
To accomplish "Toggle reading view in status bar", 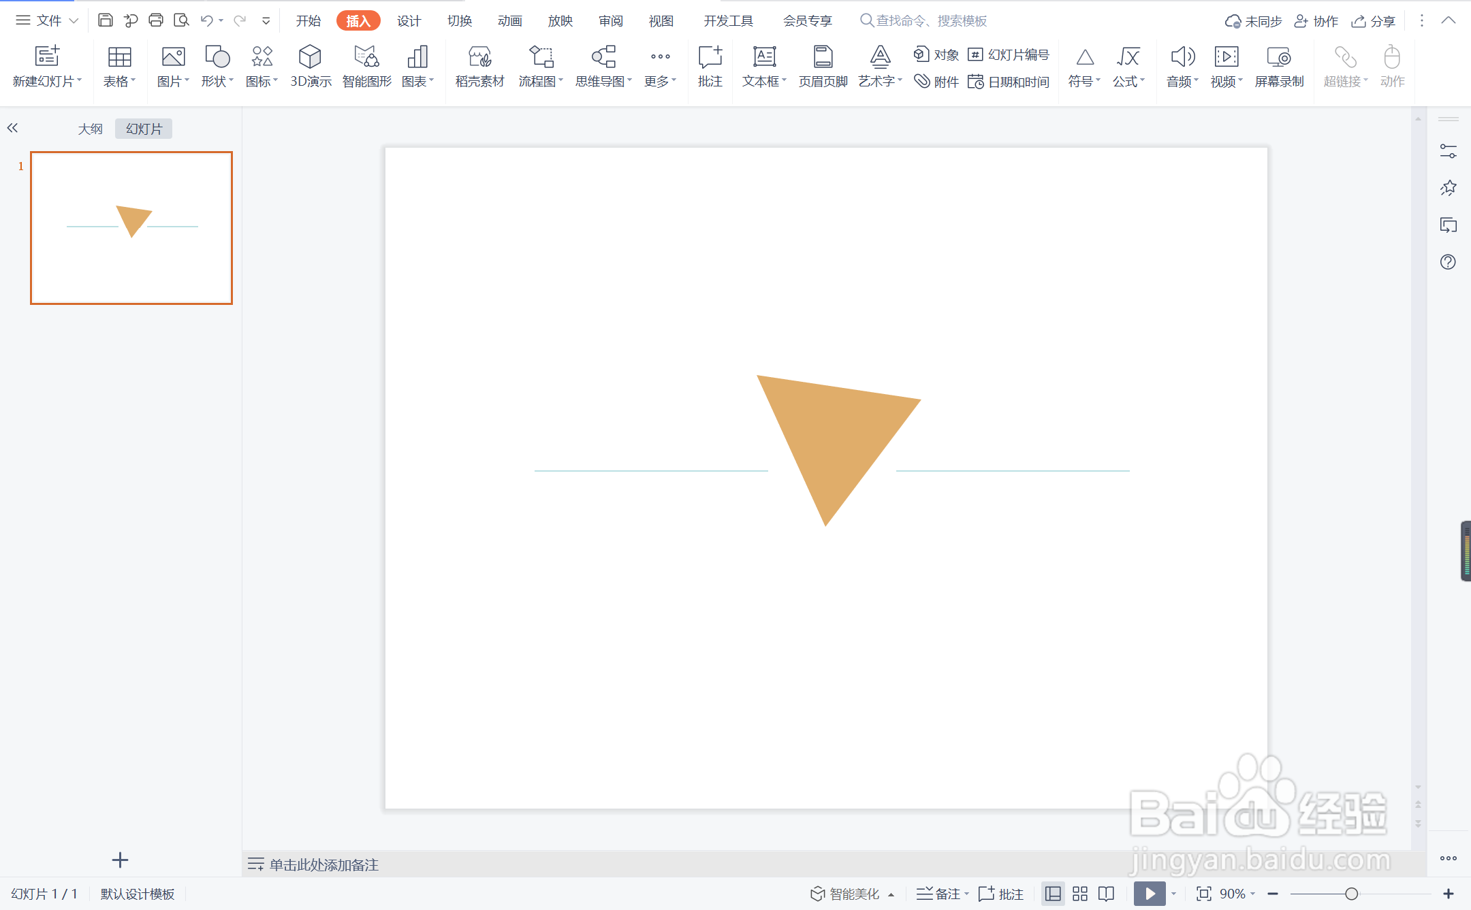I will [1107, 894].
